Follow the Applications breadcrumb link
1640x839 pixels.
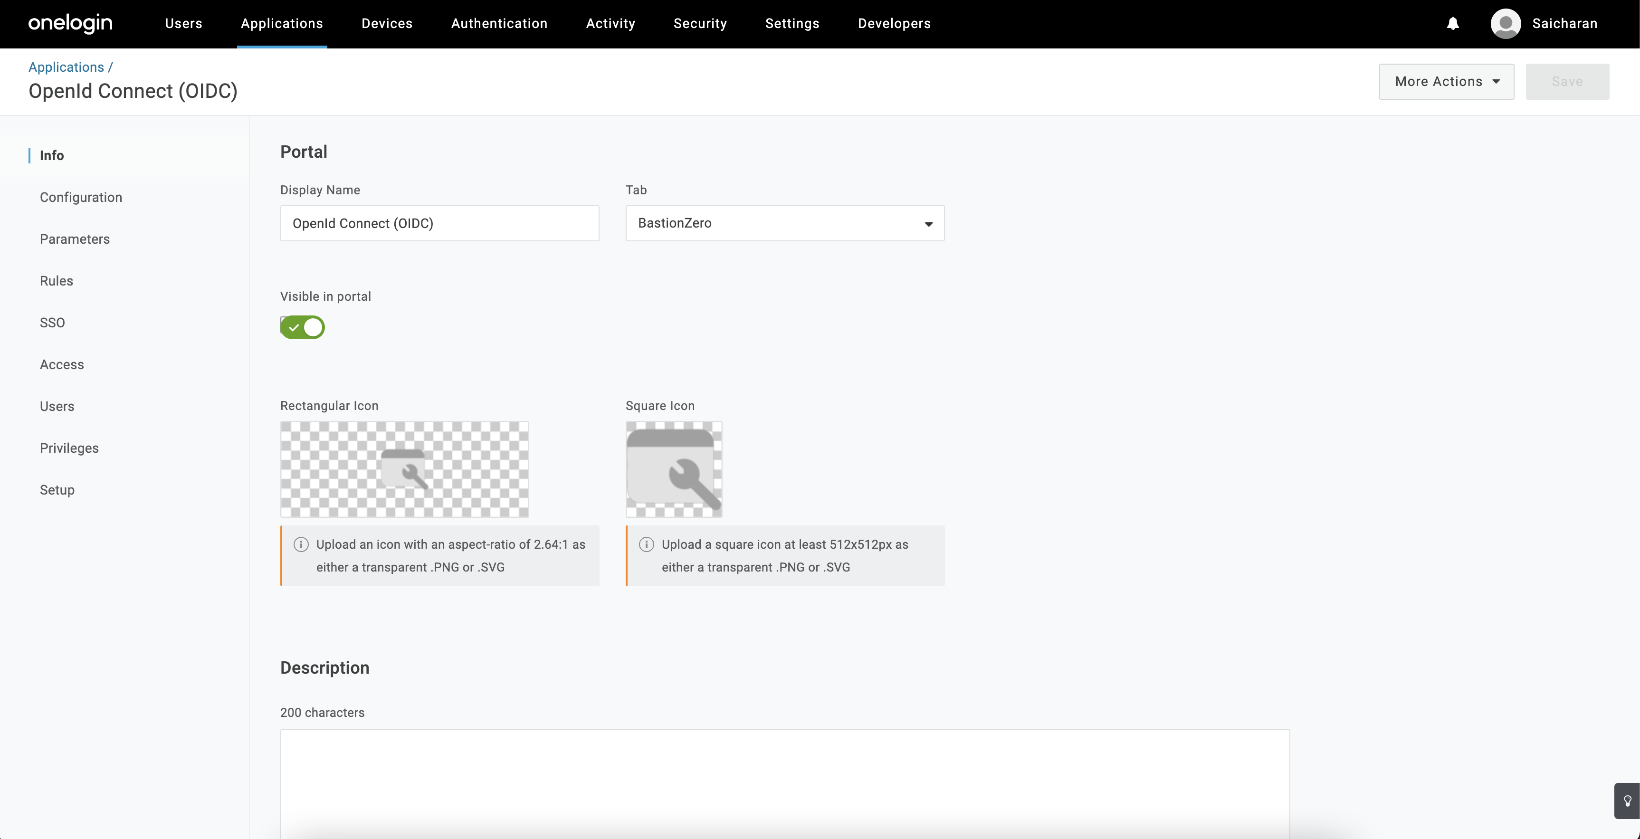pyautogui.click(x=66, y=67)
